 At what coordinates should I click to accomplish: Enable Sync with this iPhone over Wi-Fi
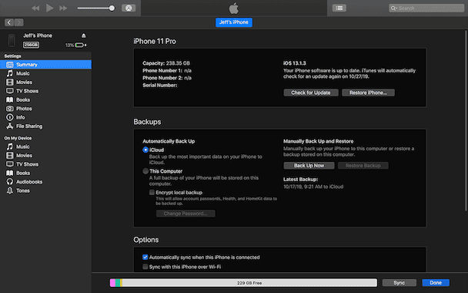[x=145, y=266]
